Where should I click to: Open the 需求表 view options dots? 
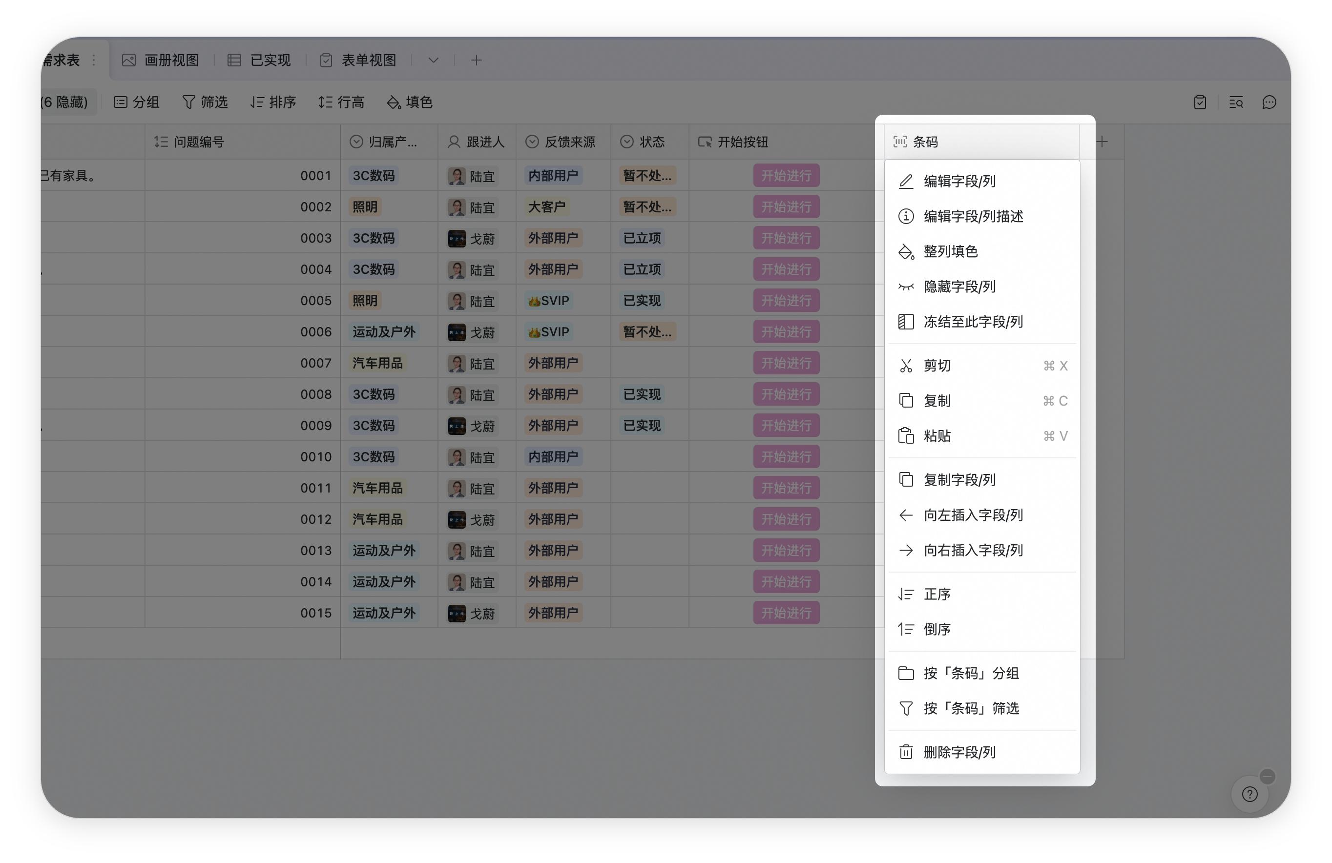click(x=93, y=60)
